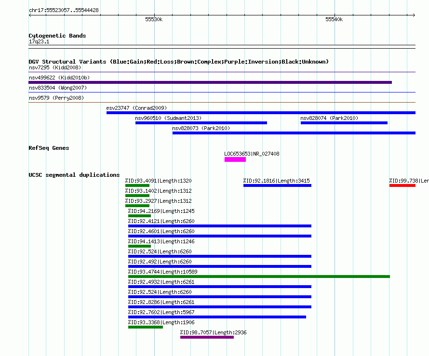Click label %ID:92.7602|Length:5967

161,312
